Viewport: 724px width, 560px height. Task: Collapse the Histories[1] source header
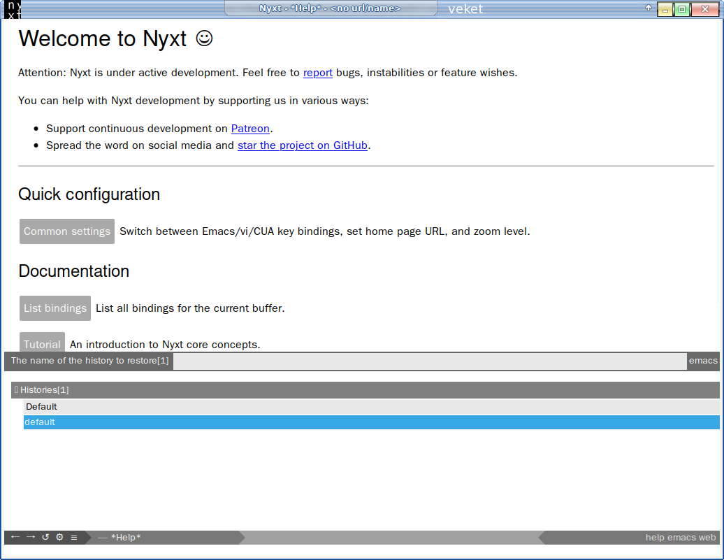(365, 390)
